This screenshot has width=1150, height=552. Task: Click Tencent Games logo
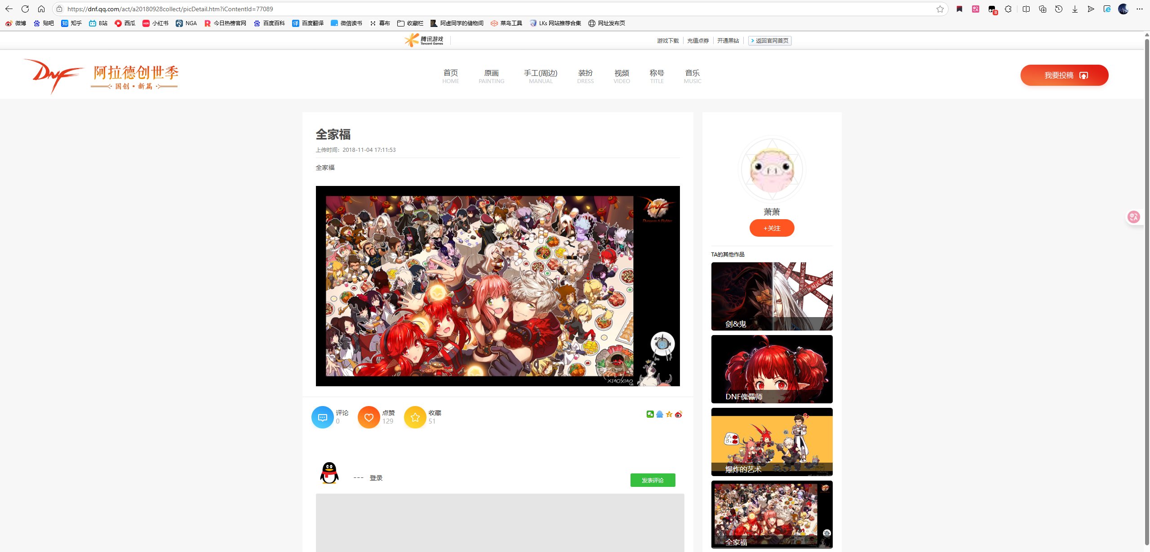pyautogui.click(x=424, y=40)
